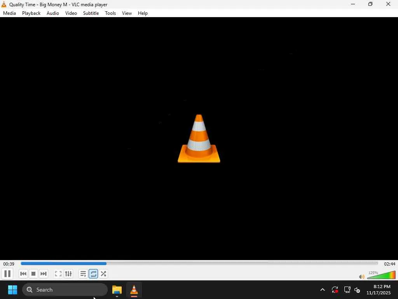Expand the hidden system tray icons
The width and height of the screenshot is (398, 299).
point(323,290)
